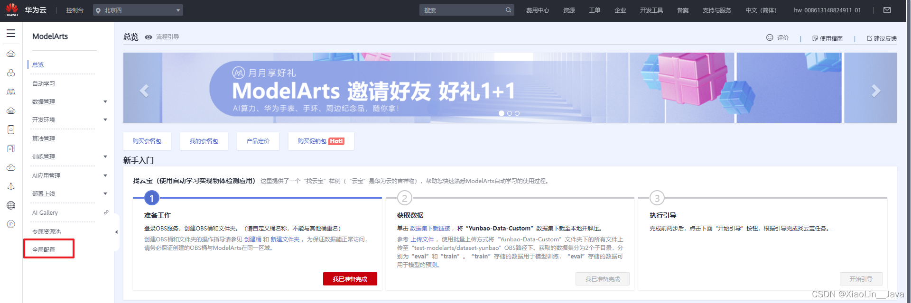Image resolution: width=911 pixels, height=303 pixels.
Task: Click the 评价 smiley face icon
Action: click(x=770, y=37)
